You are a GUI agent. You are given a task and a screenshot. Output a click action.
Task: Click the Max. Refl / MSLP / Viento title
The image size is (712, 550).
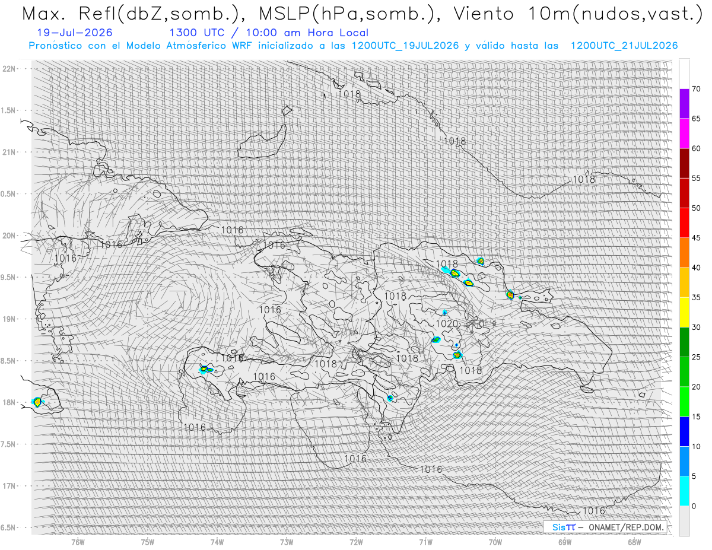[x=361, y=14]
